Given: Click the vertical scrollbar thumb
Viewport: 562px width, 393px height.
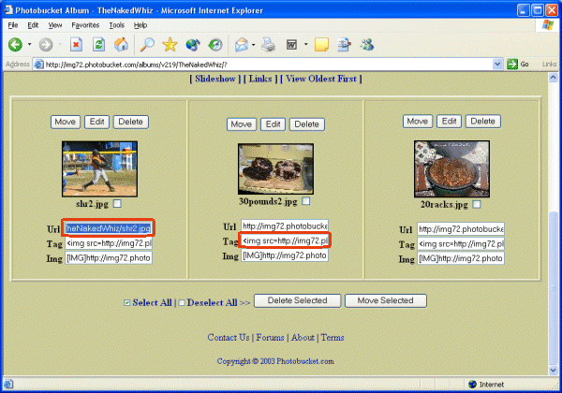Looking at the screenshot, I should tap(553, 288).
